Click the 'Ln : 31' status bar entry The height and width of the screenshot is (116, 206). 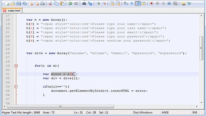79,112
